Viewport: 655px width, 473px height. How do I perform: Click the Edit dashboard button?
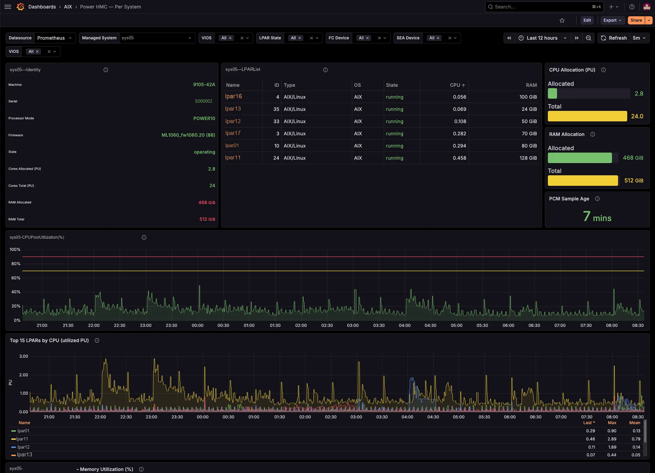[587, 20]
